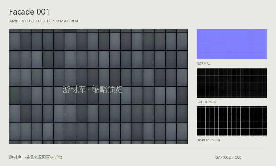The image size is (276, 166).
Task: Click the 'DISPLACEMENT' label
Action: tap(208, 140)
